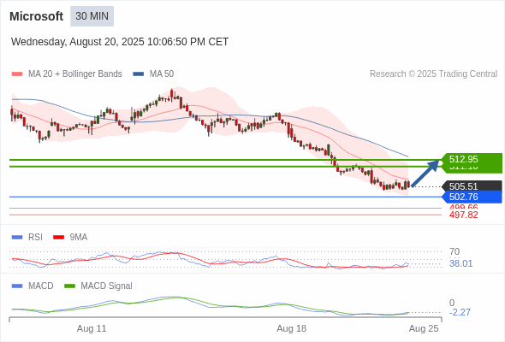Toggle the MACD Signal legend label

pyautogui.click(x=107, y=286)
